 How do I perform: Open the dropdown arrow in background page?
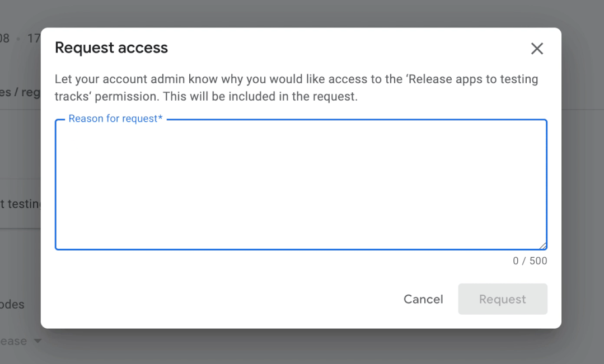tap(38, 341)
